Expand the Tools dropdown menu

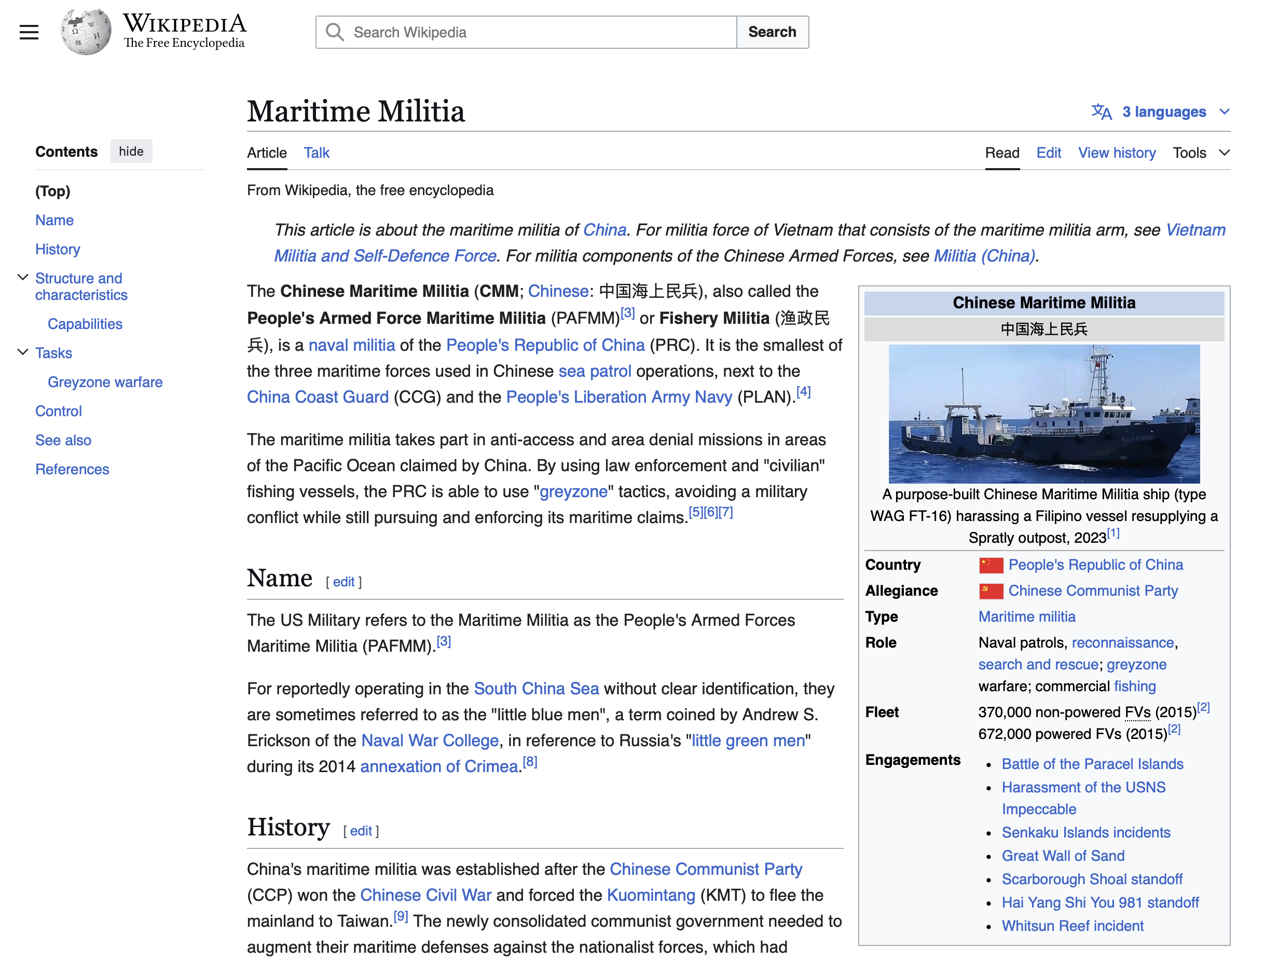click(1201, 153)
